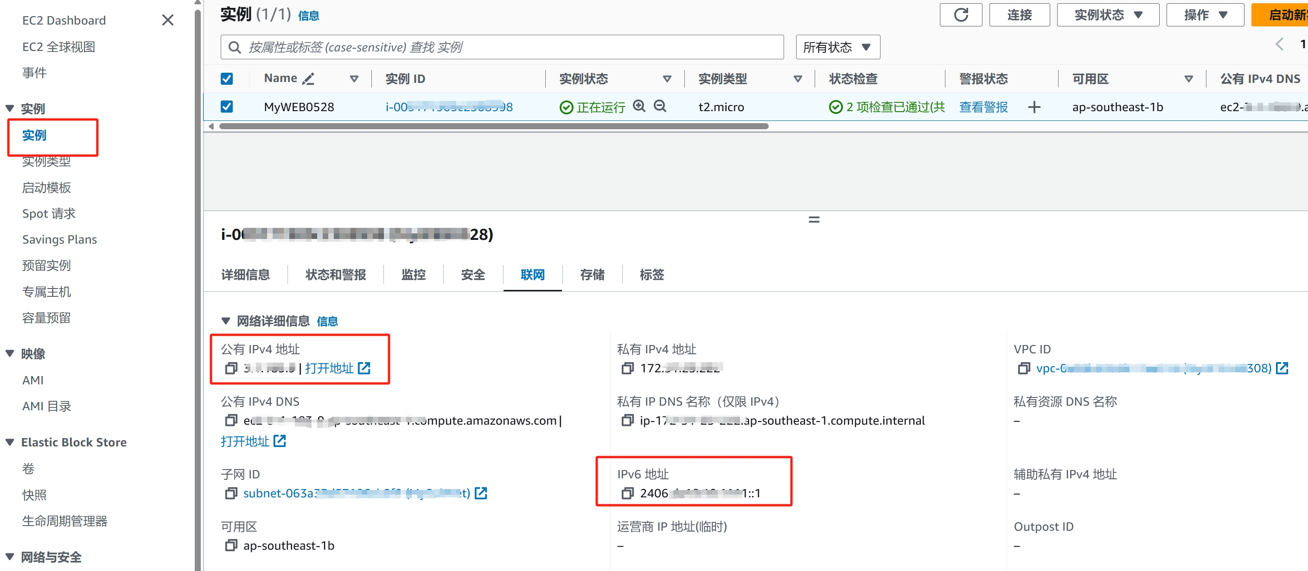Image resolution: width=1308 pixels, height=571 pixels.
Task: Copy the private IPv4 address
Action: [628, 368]
